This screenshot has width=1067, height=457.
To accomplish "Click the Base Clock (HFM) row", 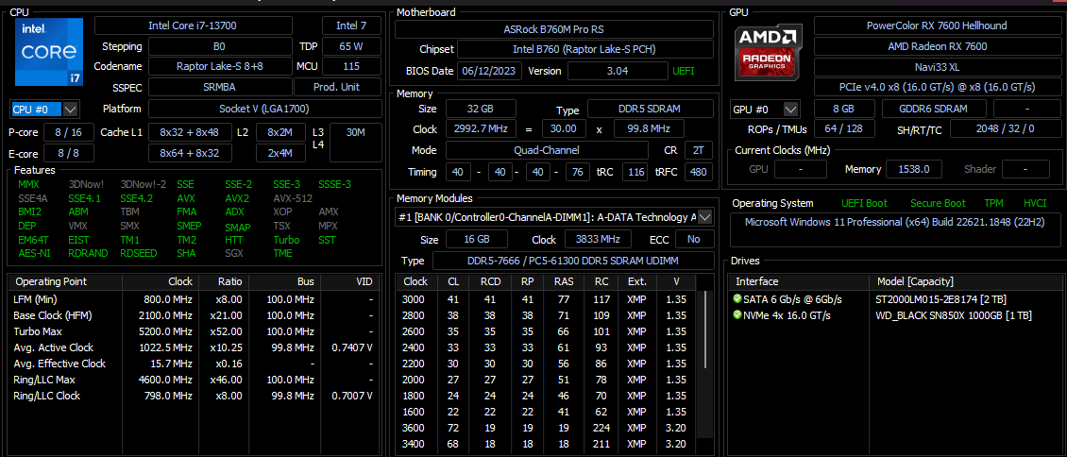I will [x=194, y=315].
